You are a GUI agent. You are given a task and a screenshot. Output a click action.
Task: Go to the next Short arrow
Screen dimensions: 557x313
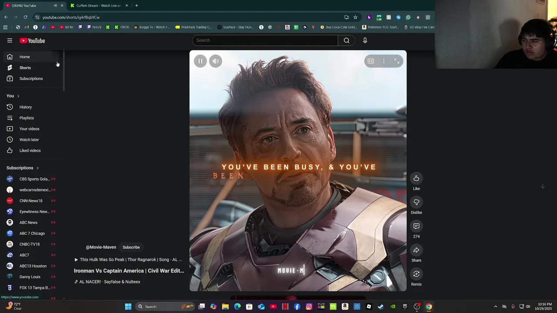point(543,186)
